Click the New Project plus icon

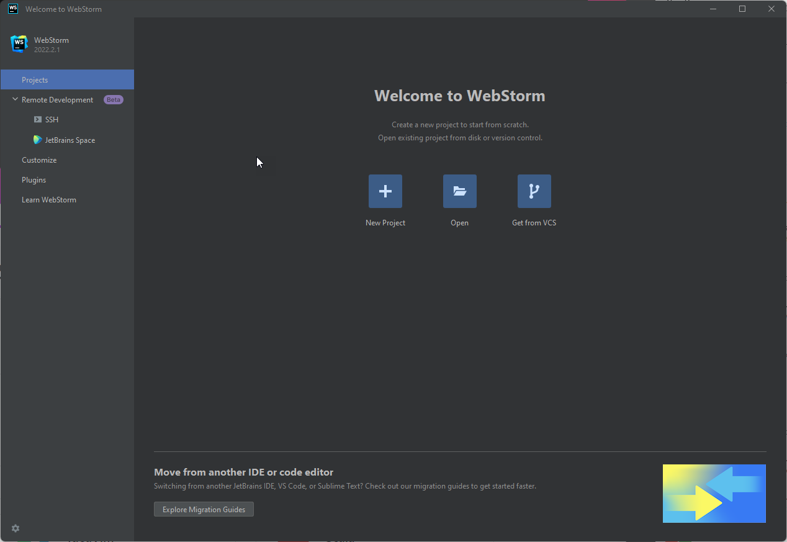[385, 191]
